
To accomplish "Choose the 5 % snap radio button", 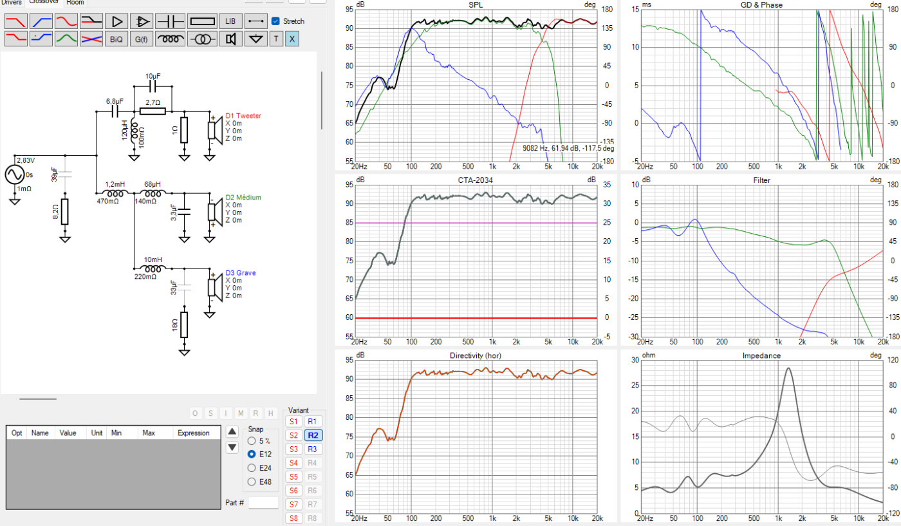I will coord(252,441).
